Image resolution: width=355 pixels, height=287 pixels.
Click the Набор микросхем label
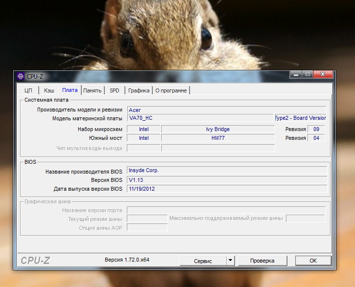(x=100, y=129)
